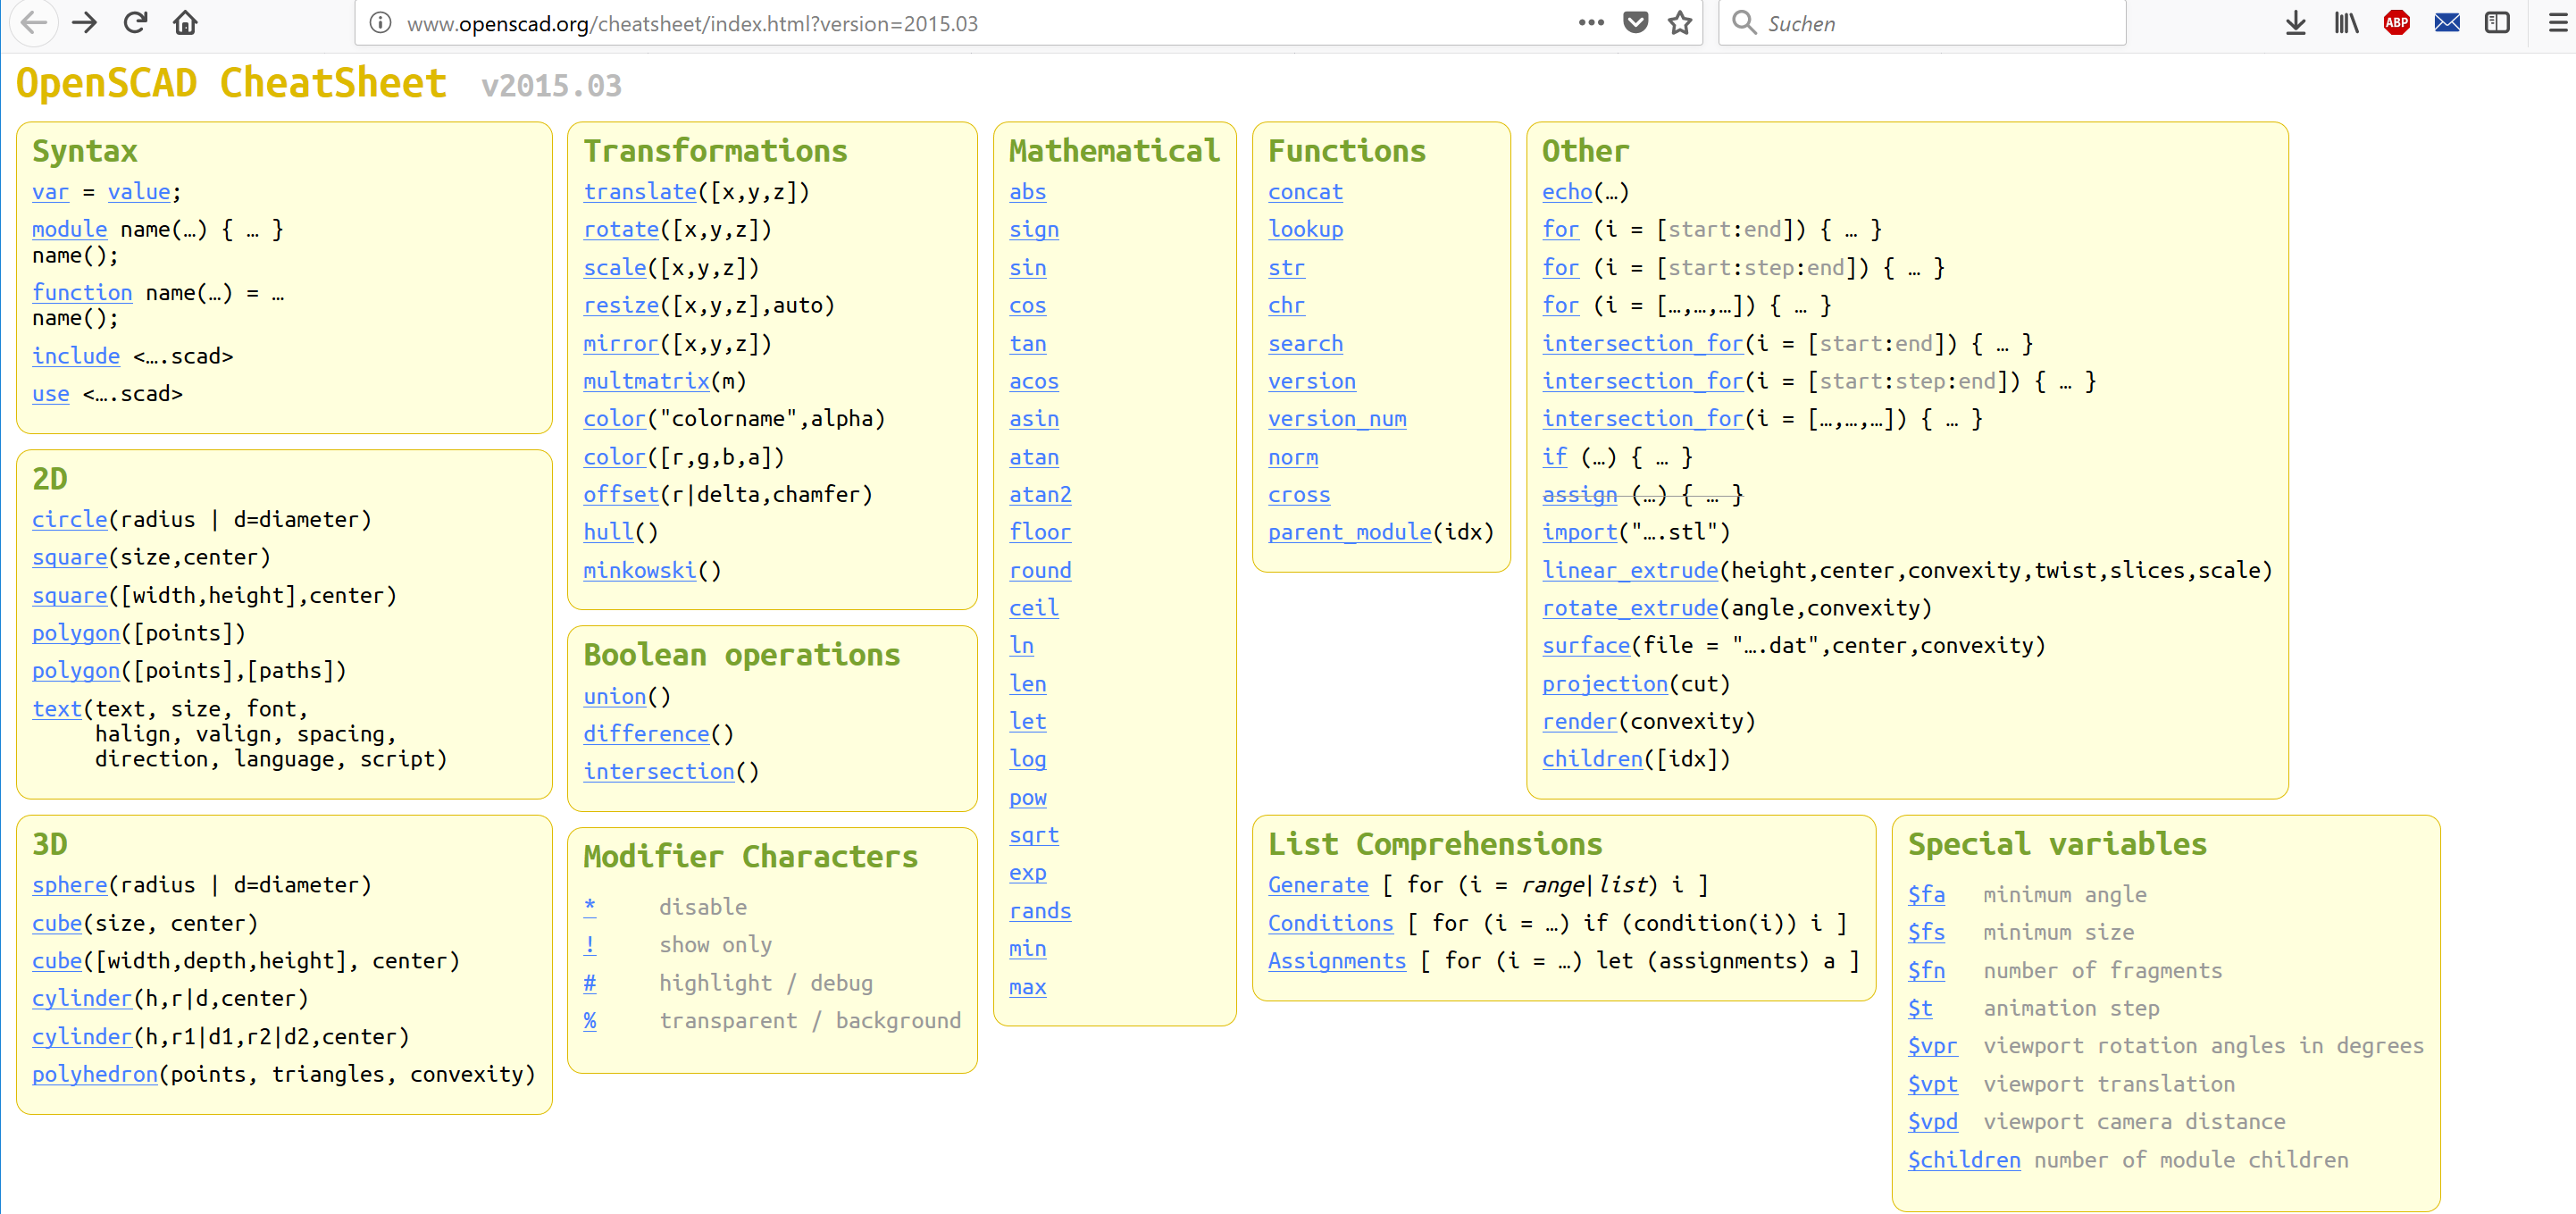Open the downloads arrow icon
The image size is (2576, 1214).
tap(2296, 22)
